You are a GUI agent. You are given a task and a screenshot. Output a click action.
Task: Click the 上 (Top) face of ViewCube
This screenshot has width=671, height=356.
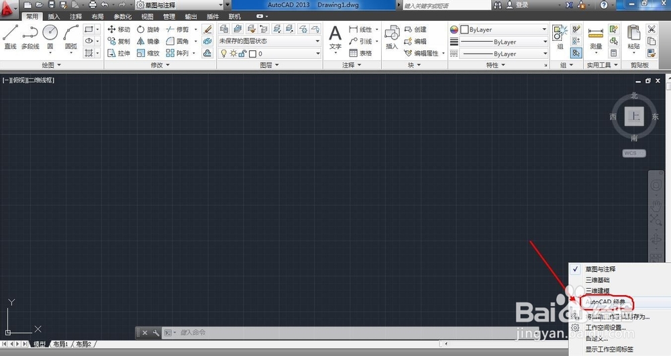[634, 116]
